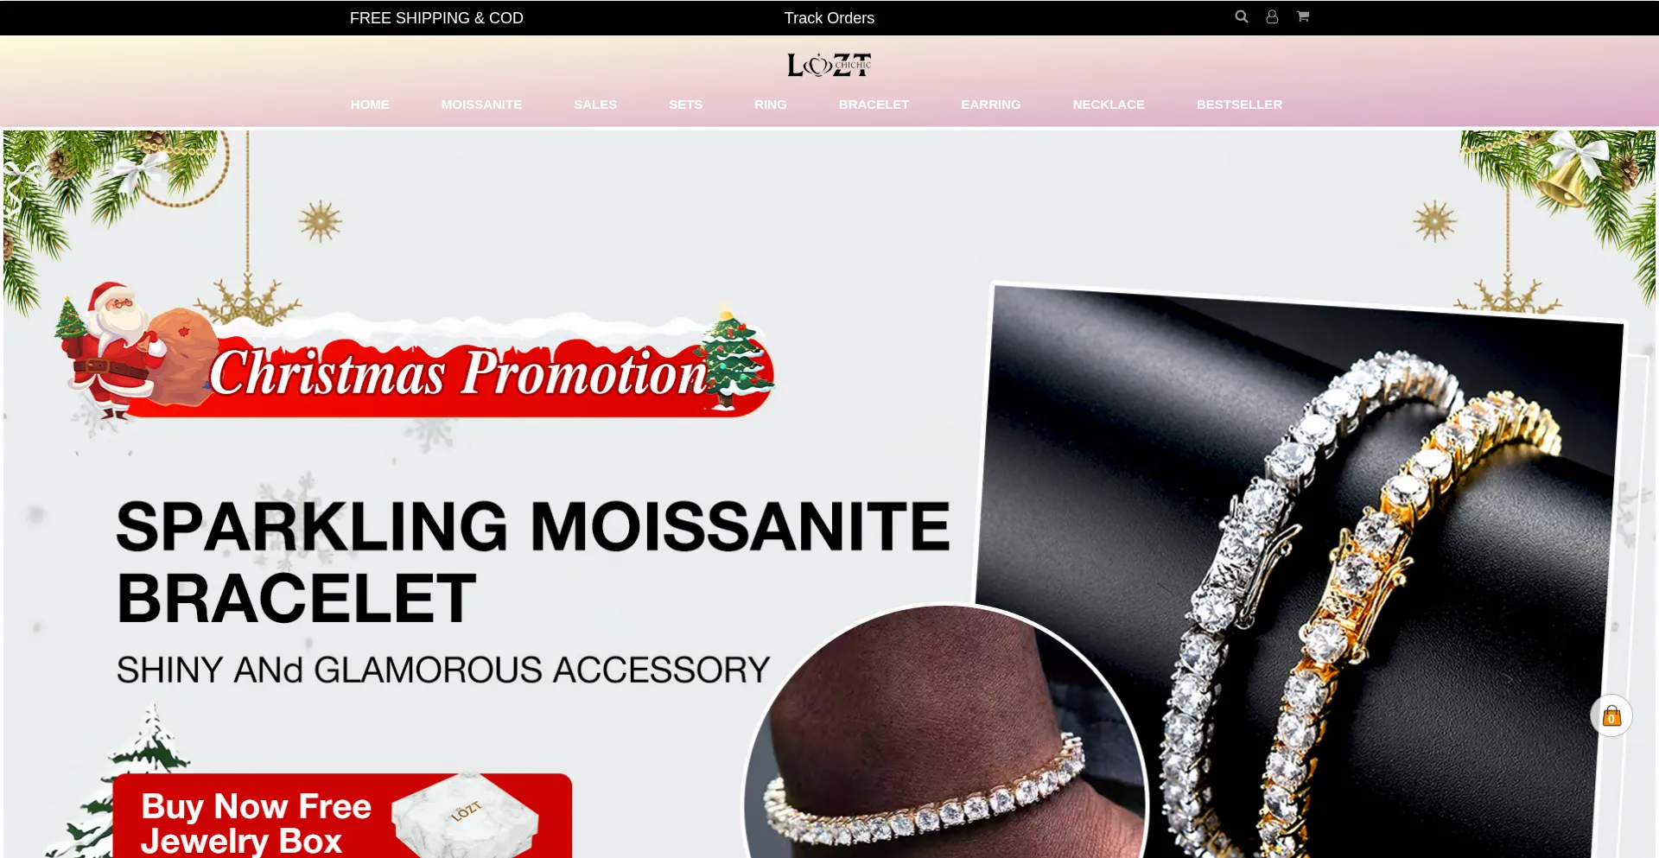The image size is (1659, 858).
Task: Navigate to RING category
Action: pyautogui.click(x=771, y=105)
